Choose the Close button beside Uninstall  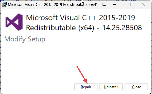click(136, 87)
